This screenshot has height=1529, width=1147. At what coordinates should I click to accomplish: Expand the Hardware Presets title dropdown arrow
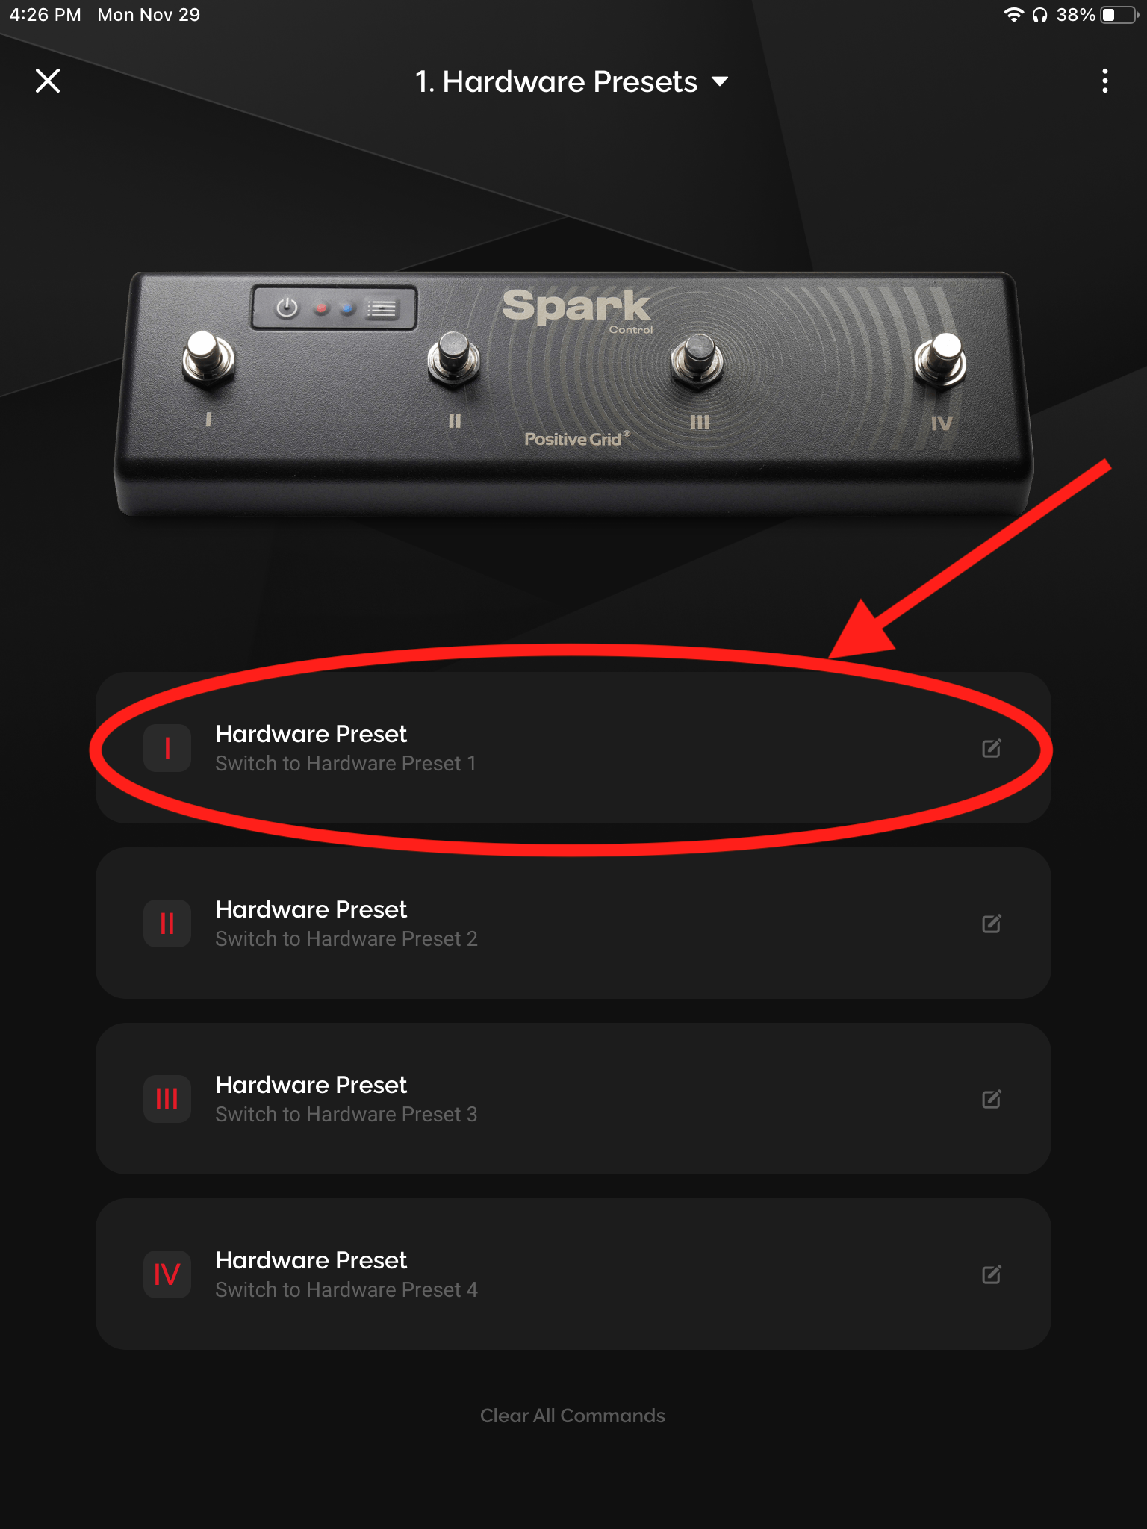click(x=720, y=81)
